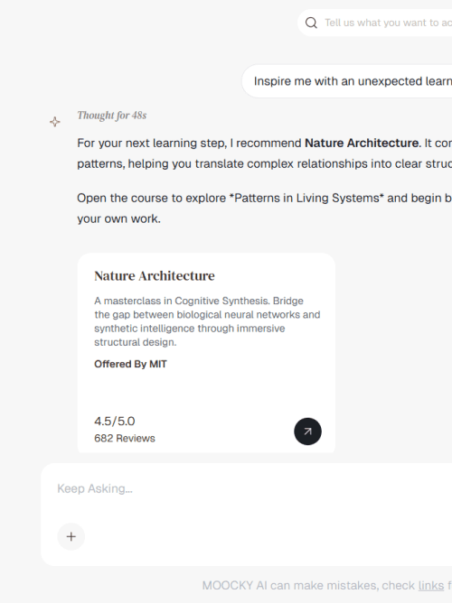Click the 4.5/5.0 rating on card

pos(115,421)
